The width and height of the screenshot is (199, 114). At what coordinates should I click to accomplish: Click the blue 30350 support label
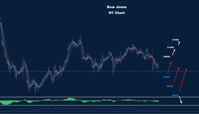pyautogui.click(x=166, y=77)
